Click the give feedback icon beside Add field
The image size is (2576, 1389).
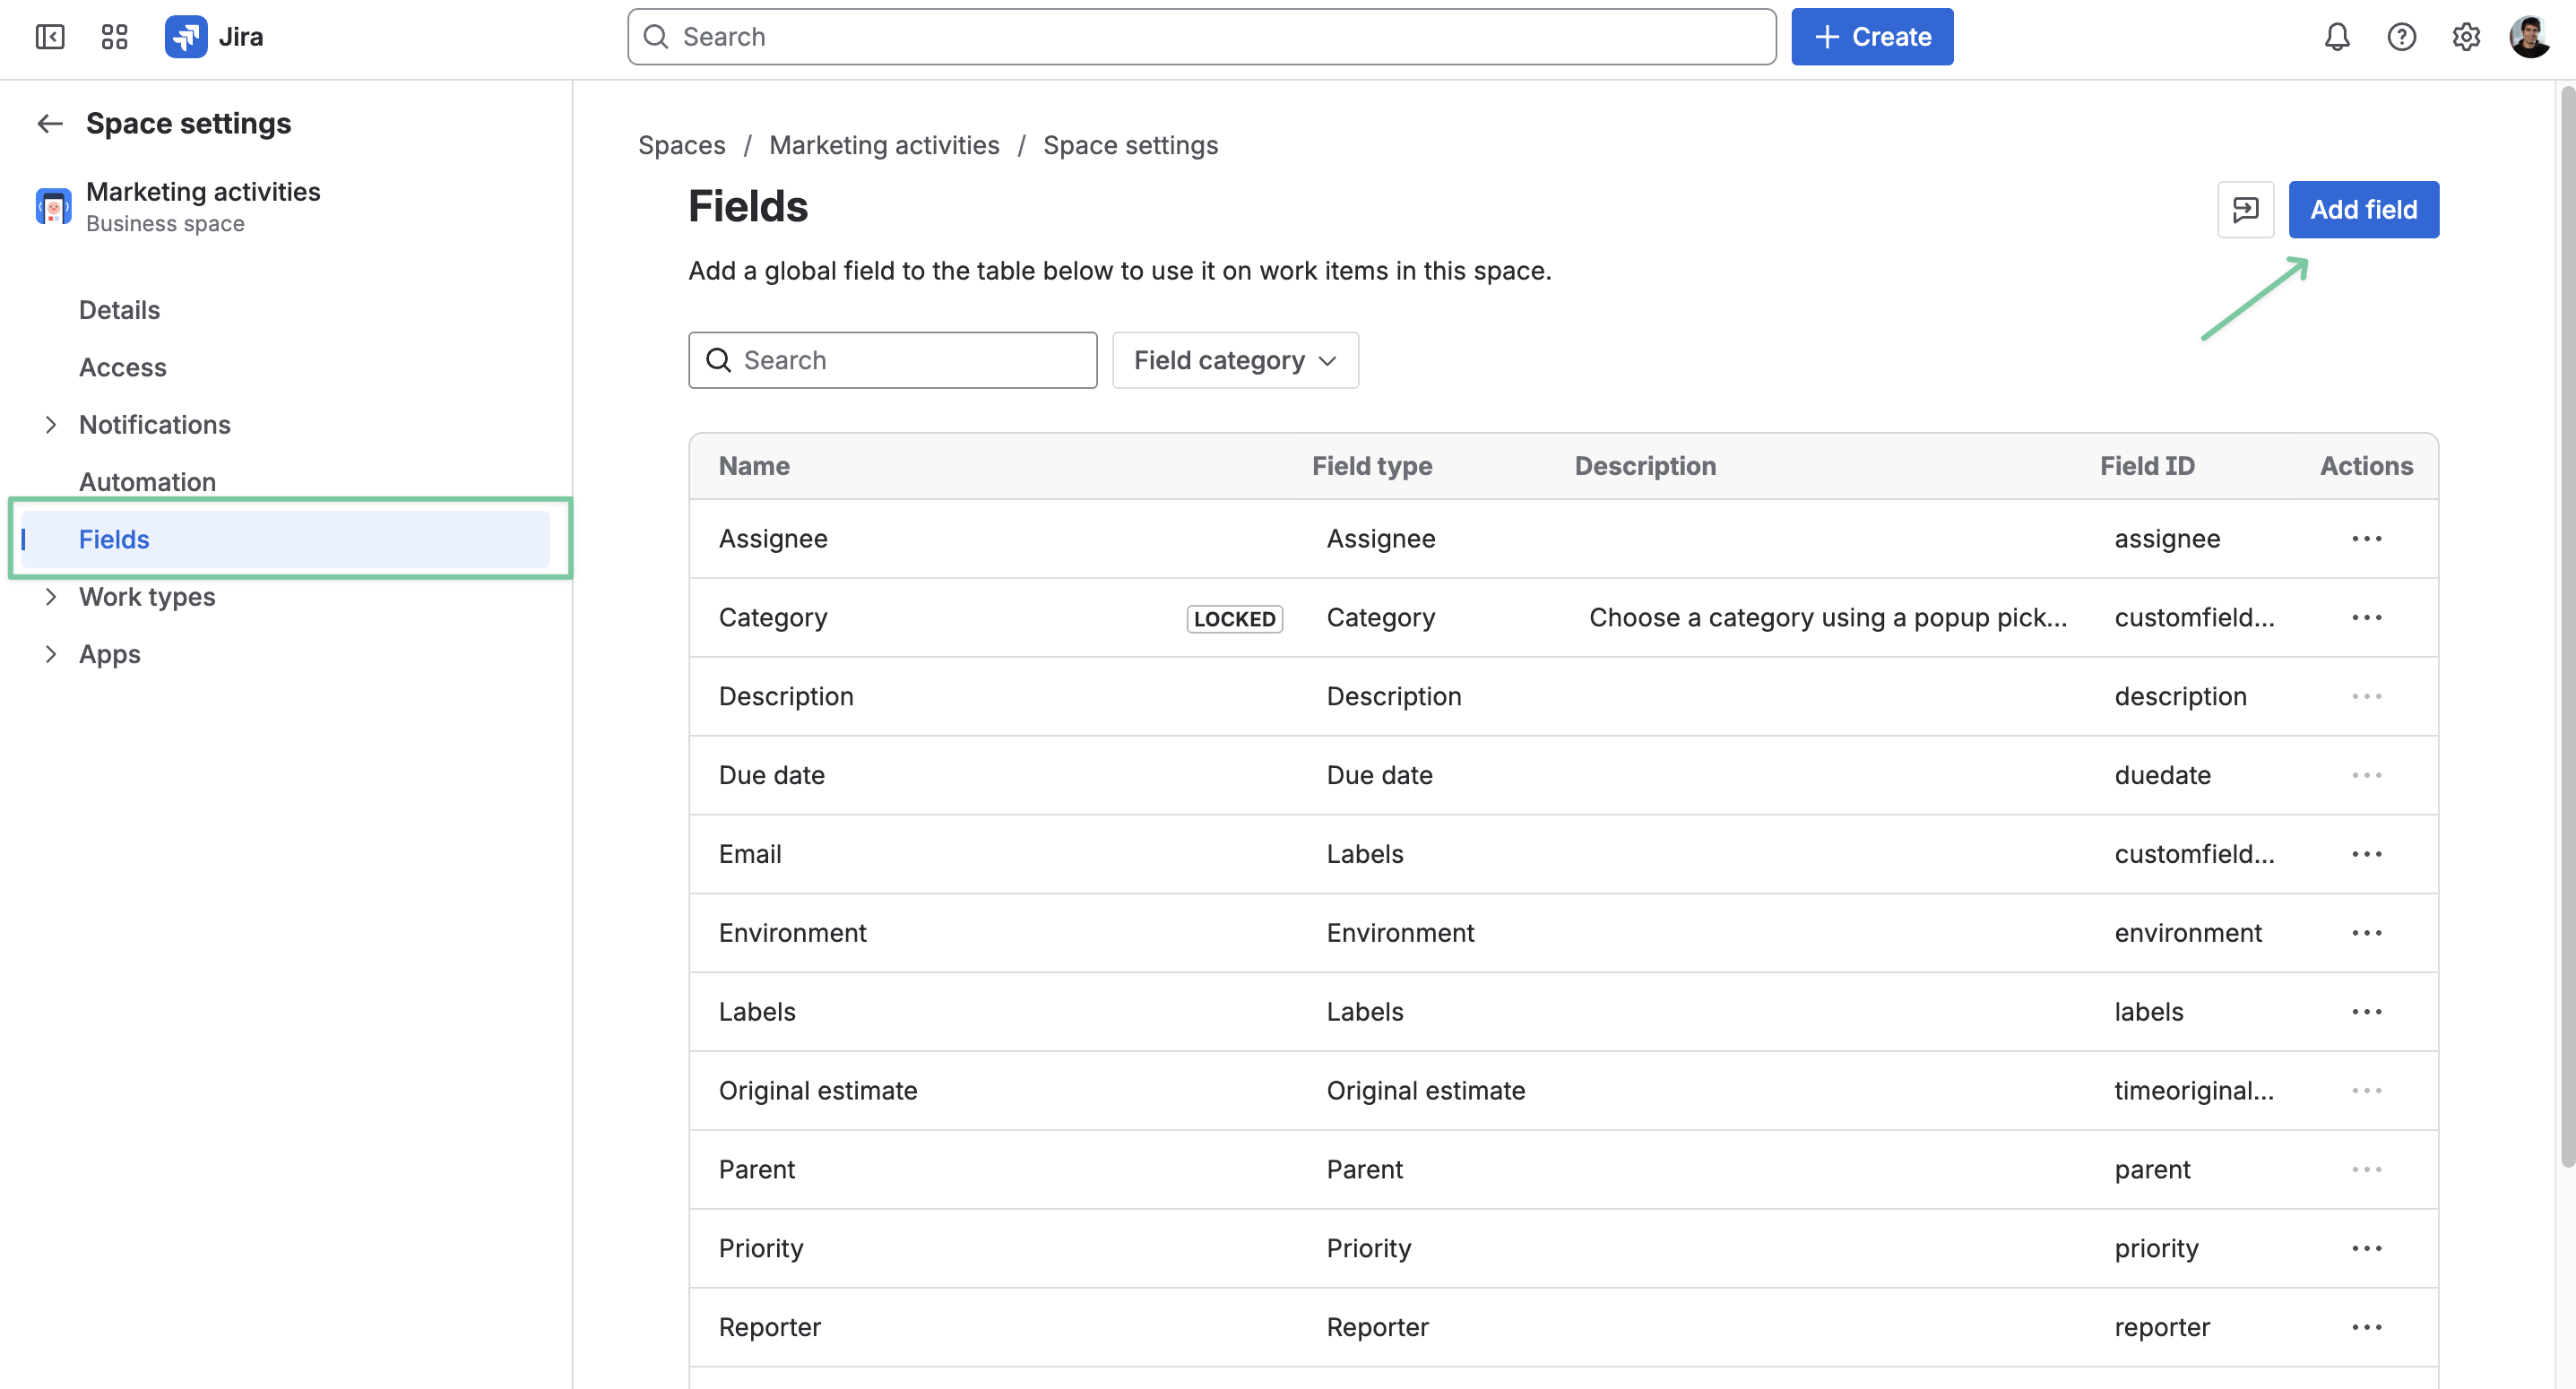2246,209
